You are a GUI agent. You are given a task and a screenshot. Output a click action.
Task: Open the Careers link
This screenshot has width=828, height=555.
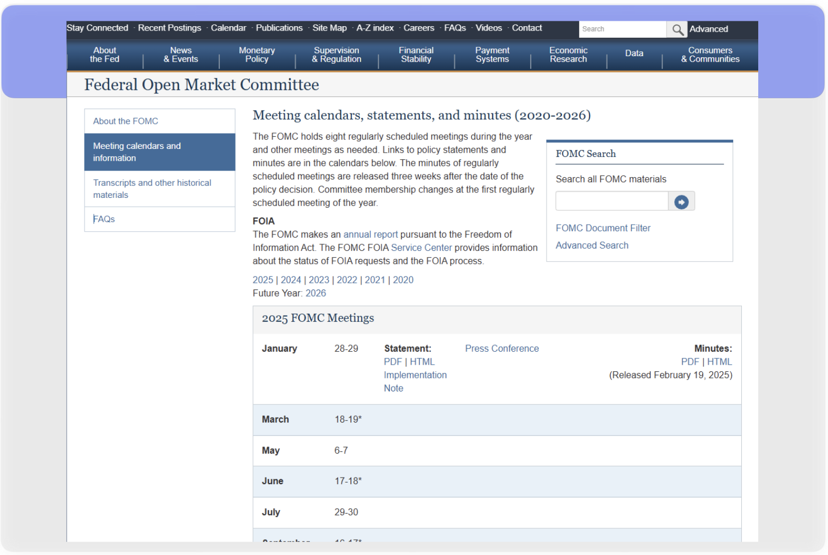click(419, 28)
